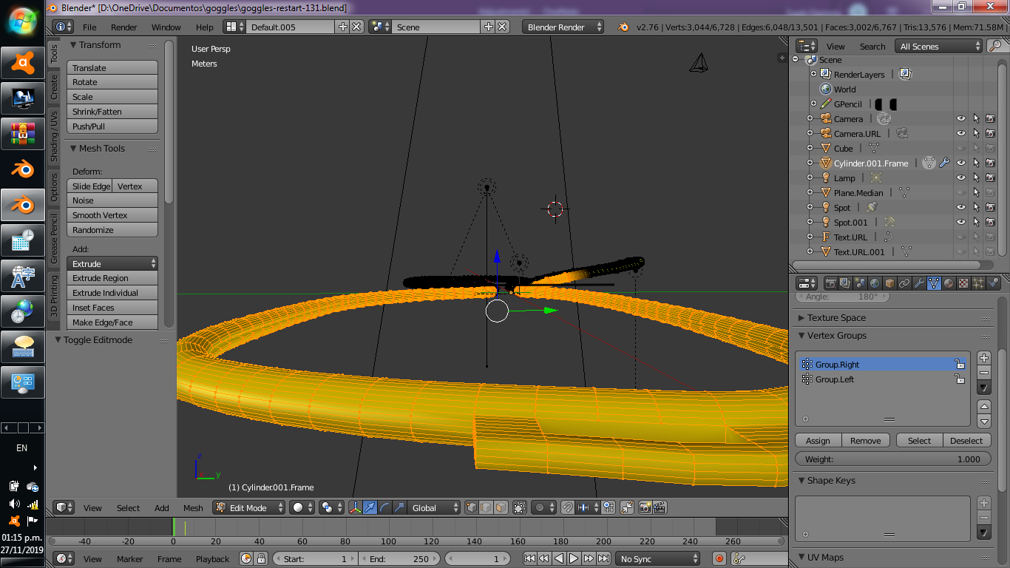Open the Extrude dropdown in Mesh Tools

(x=112, y=263)
